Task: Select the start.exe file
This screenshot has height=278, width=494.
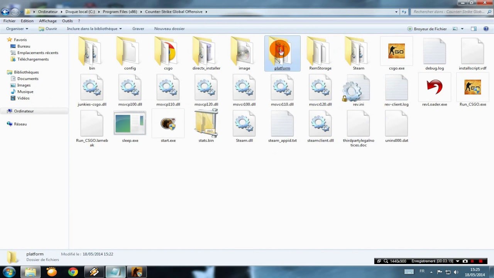Action: click(168, 126)
